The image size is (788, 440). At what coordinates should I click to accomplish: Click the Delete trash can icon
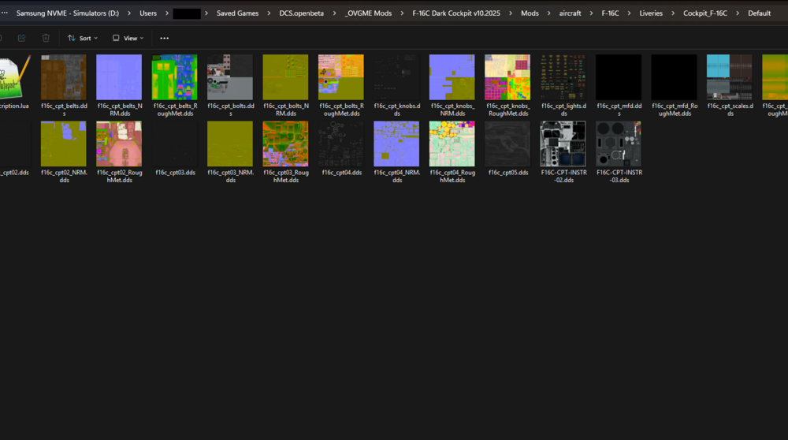click(x=46, y=38)
